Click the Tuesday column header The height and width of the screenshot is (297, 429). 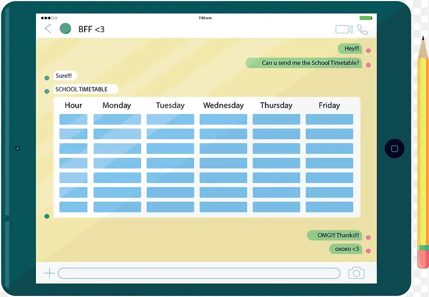point(170,105)
